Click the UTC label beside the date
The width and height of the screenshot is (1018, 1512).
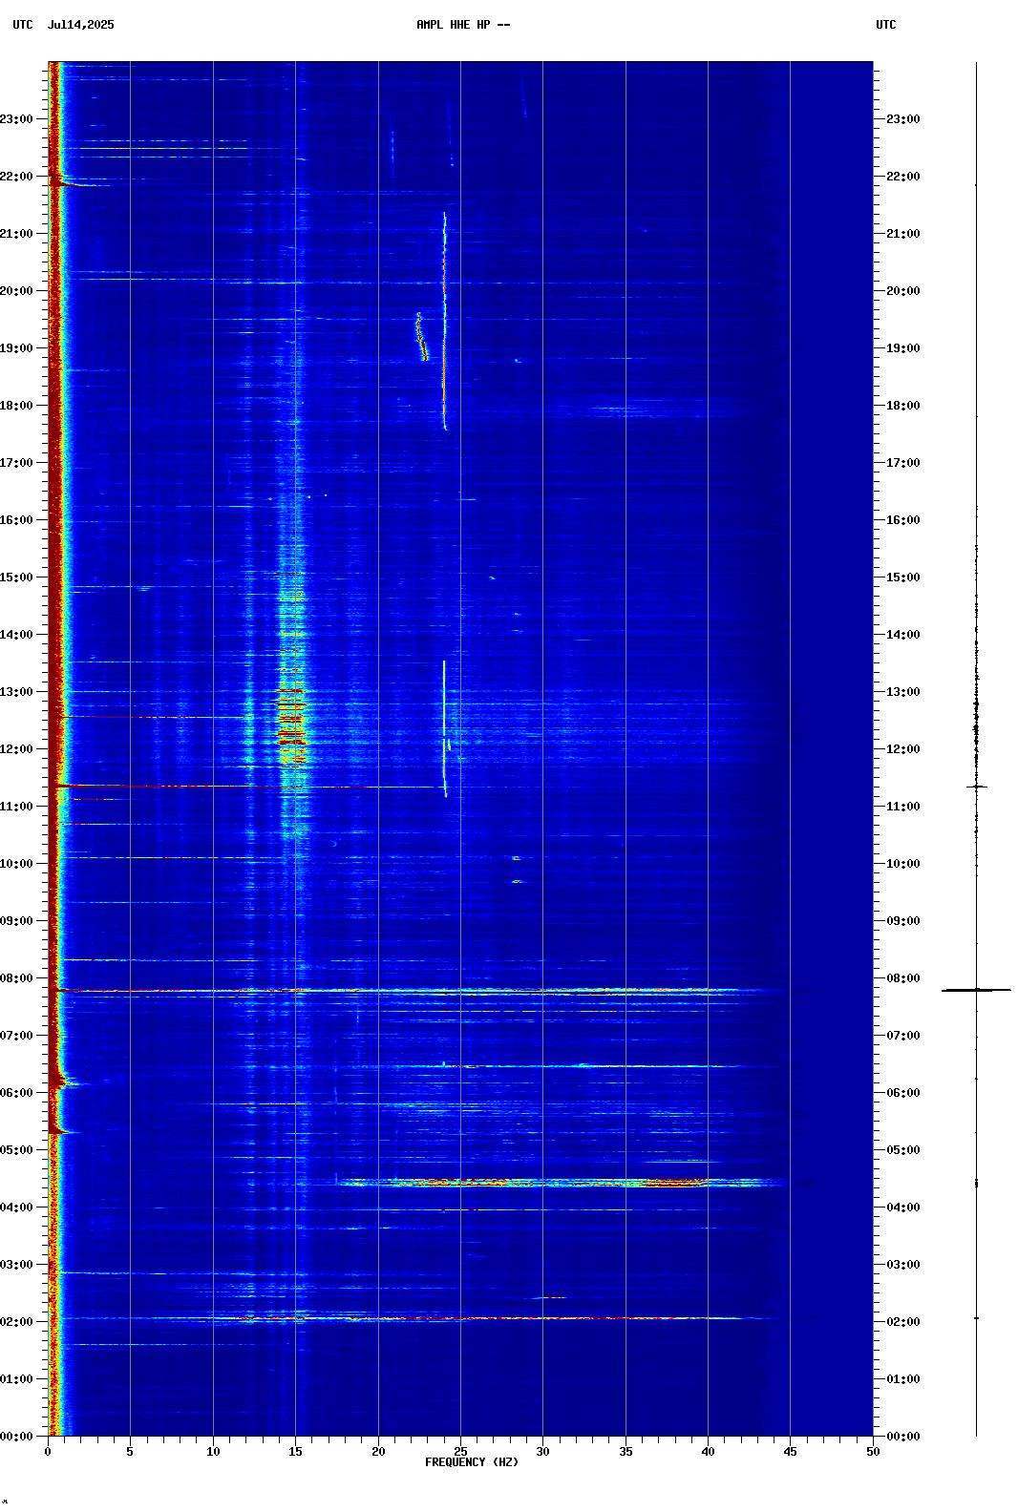click(23, 25)
